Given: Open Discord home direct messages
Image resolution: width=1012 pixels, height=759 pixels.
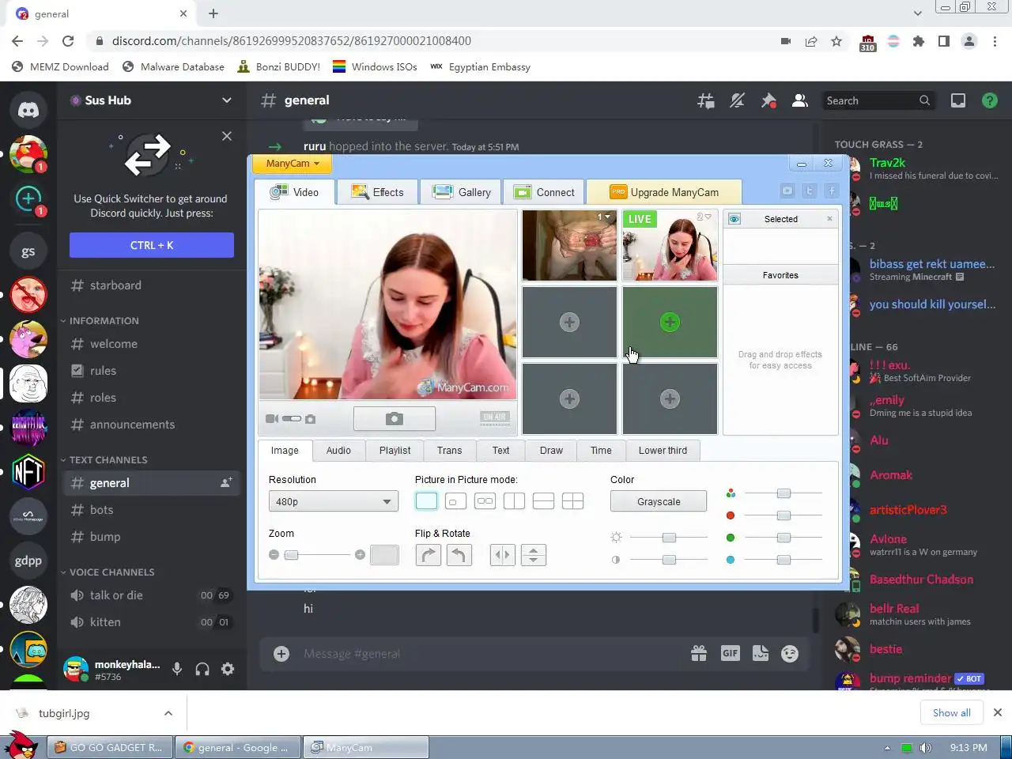Looking at the screenshot, I should tap(28, 110).
